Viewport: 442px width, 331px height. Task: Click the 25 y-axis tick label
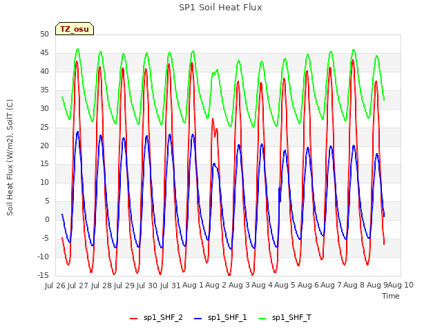(x=44, y=127)
